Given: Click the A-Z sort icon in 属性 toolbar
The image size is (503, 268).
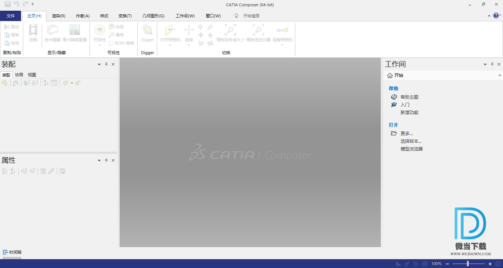Looking at the screenshot, I should point(13,171).
